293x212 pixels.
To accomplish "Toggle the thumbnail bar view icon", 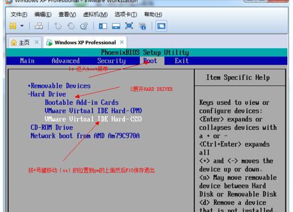I will [x=116, y=26].
